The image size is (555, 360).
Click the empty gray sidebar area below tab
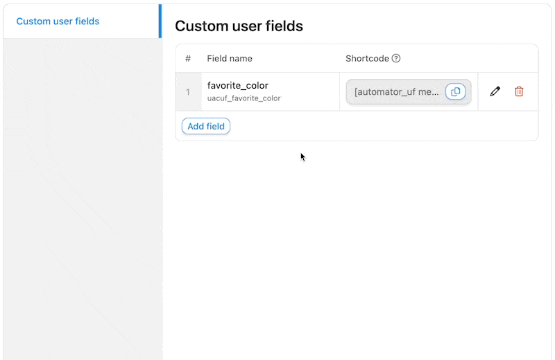coord(82,194)
